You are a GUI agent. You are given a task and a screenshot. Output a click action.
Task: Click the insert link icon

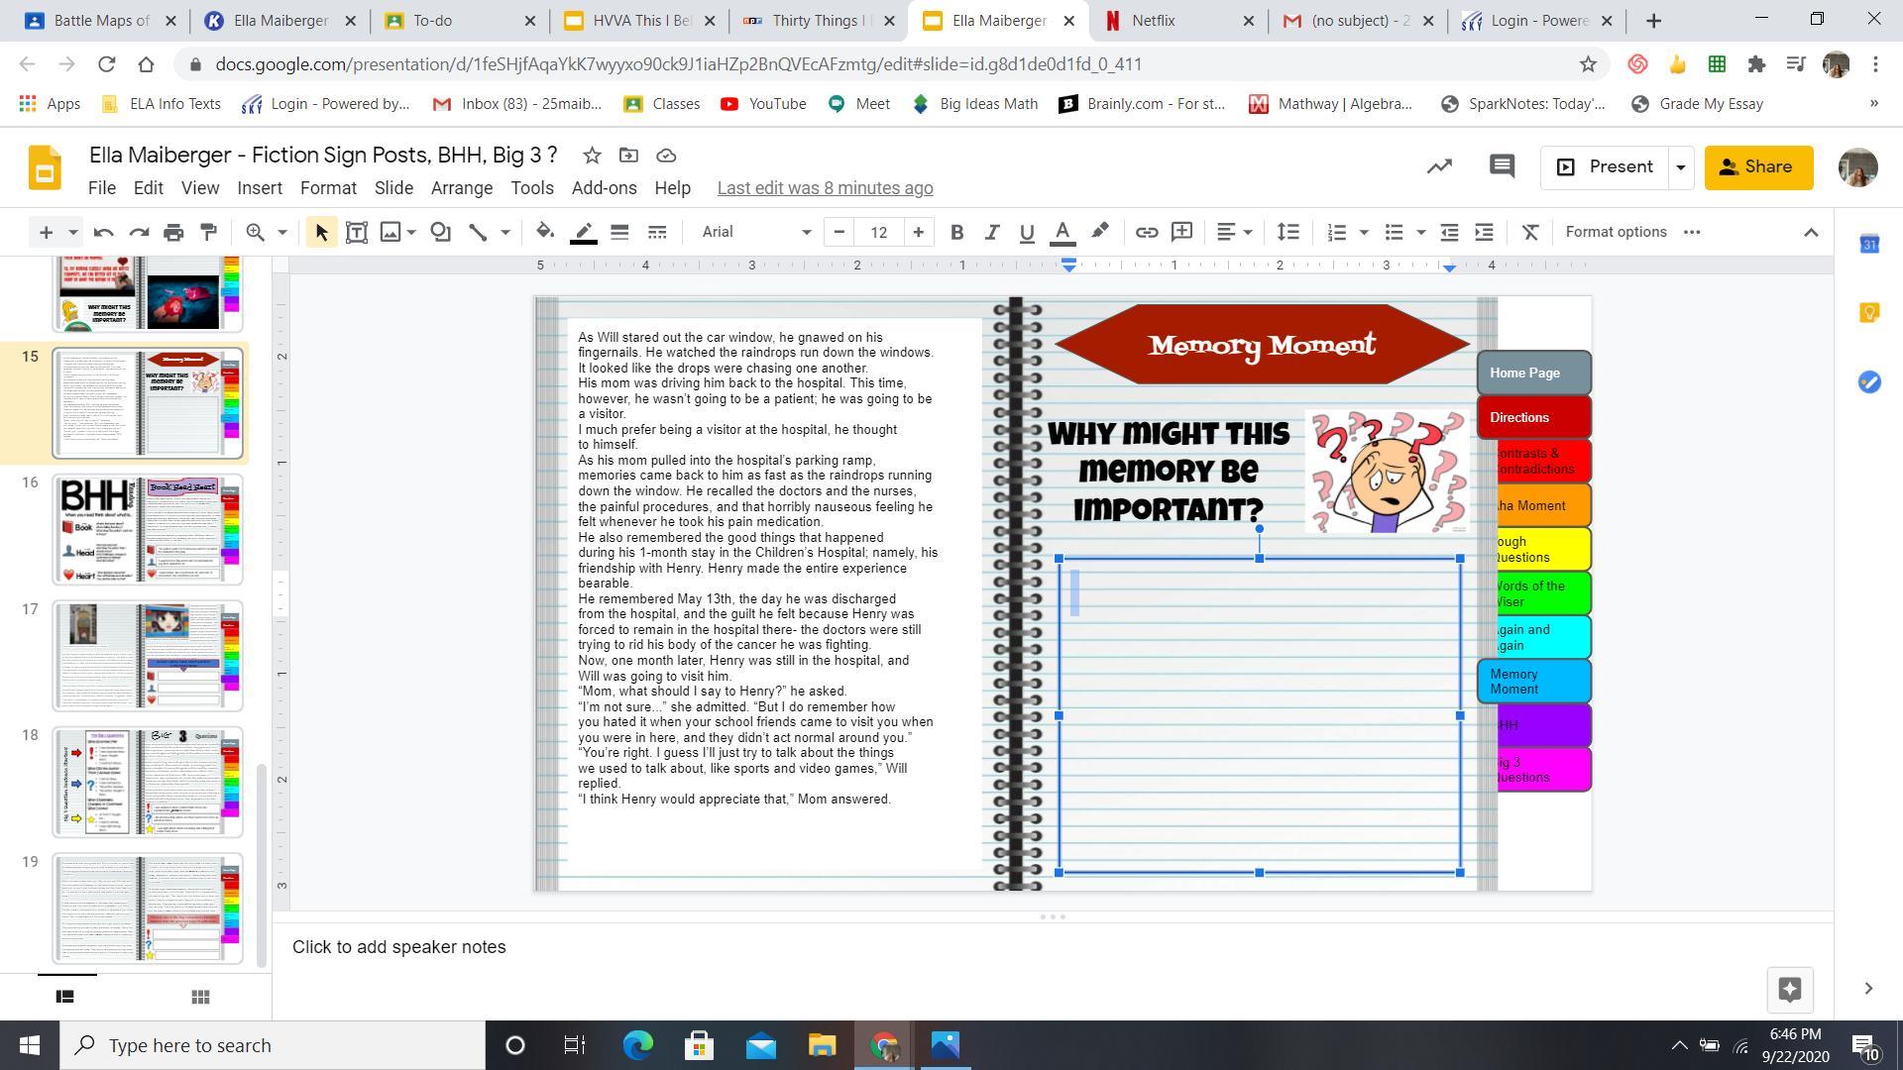1146,232
